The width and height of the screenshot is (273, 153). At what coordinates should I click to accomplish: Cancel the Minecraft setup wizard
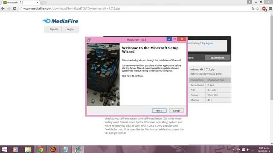(x=176, y=110)
